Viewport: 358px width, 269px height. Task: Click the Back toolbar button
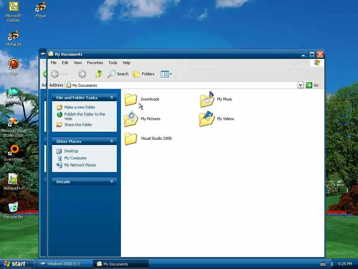pos(59,74)
